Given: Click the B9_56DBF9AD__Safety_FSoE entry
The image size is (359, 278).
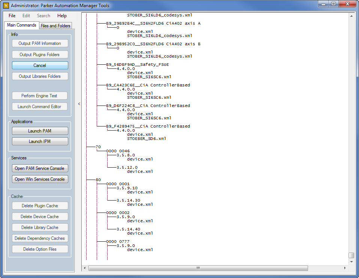Looking at the screenshot, I should click(138, 64).
